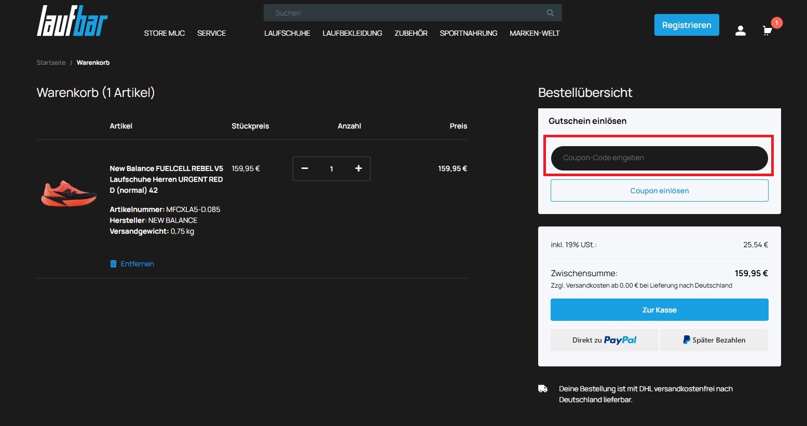Open MARKEN-WELT menu
The width and height of the screenshot is (807, 426).
[x=535, y=33]
